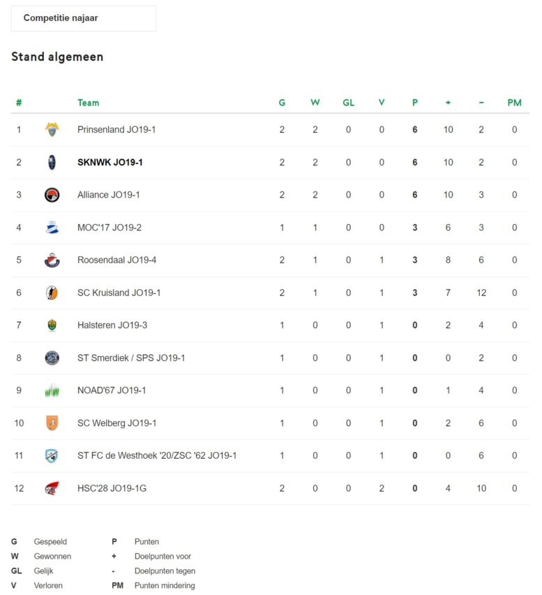Open the SKNWK JO19-1 team link
The width and height of the screenshot is (542, 595).
[x=110, y=163]
